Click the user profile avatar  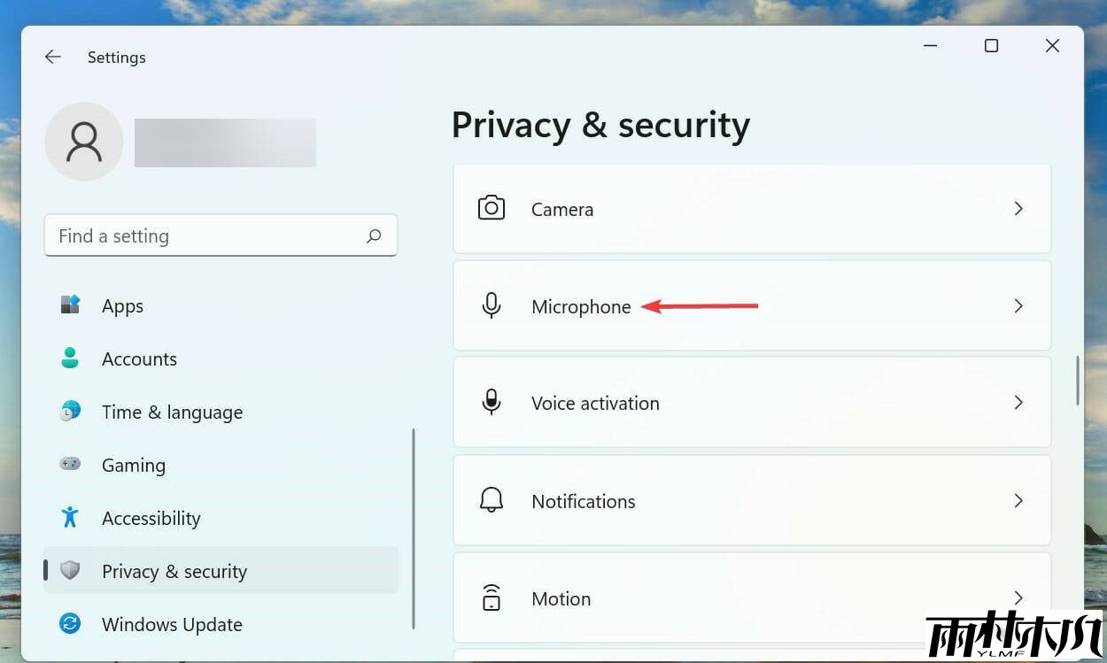(x=84, y=142)
